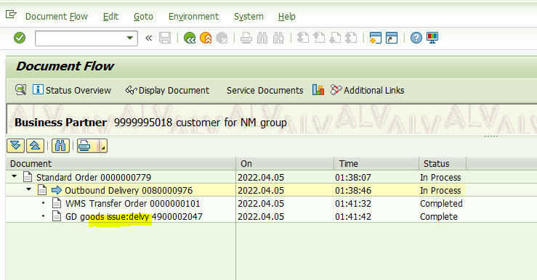Click the bar chart icon beside Service Documents

tap(318, 90)
